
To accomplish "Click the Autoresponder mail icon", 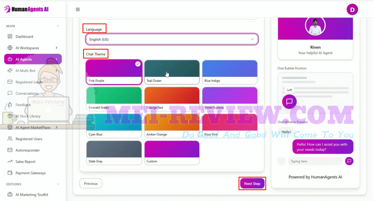I will [x=10, y=150].
